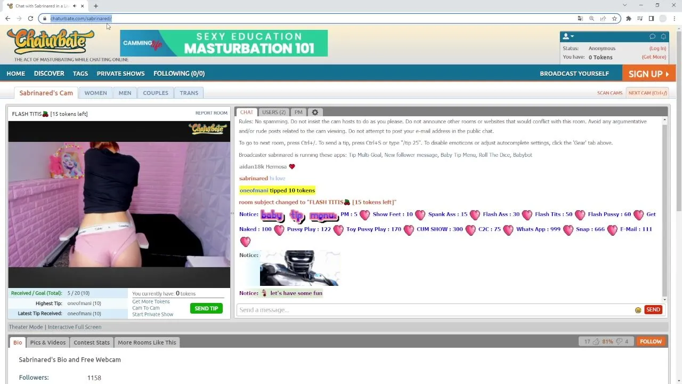
Task: Click the share page icon in the address bar
Action: pyautogui.click(x=603, y=18)
